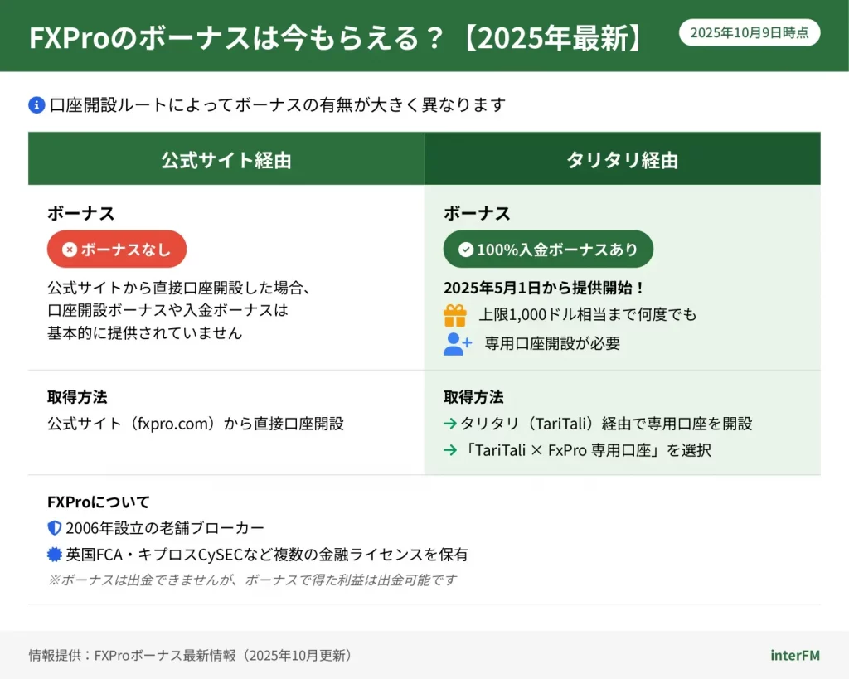
Task: Click the orange gift box icon
Action: (x=455, y=315)
